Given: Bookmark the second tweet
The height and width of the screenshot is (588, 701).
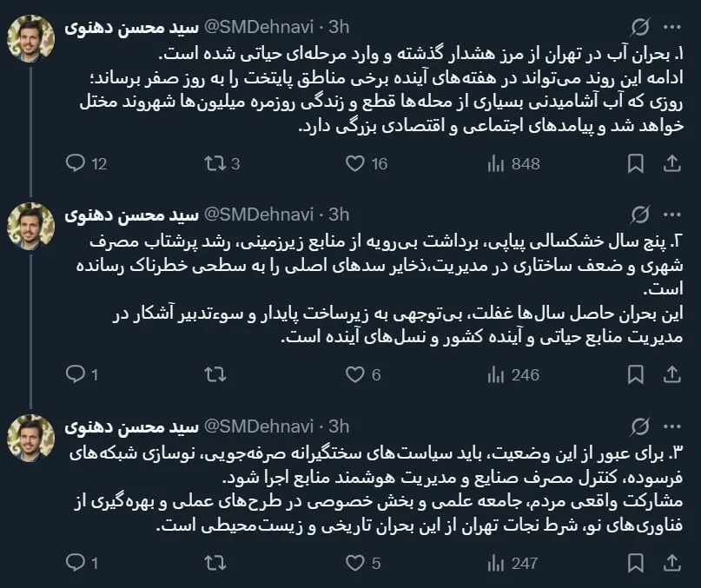Looking at the screenshot, I should pyautogui.click(x=635, y=374).
